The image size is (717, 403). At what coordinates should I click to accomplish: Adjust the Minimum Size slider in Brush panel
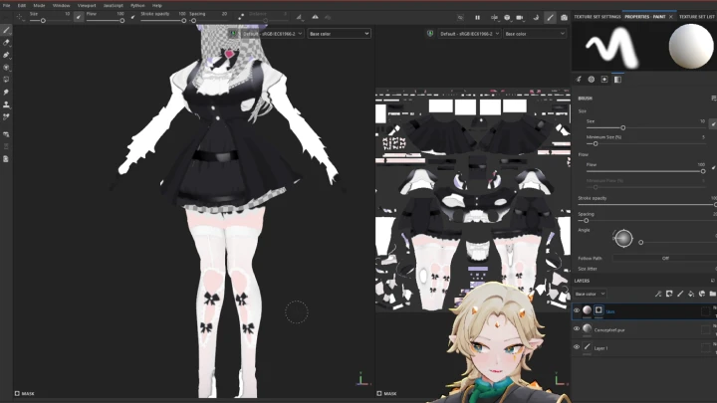[595, 144]
